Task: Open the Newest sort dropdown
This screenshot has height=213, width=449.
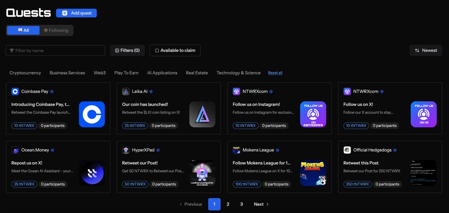Action: pos(425,50)
